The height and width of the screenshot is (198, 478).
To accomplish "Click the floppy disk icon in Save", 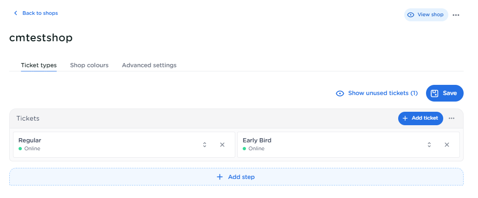I will click(x=435, y=93).
